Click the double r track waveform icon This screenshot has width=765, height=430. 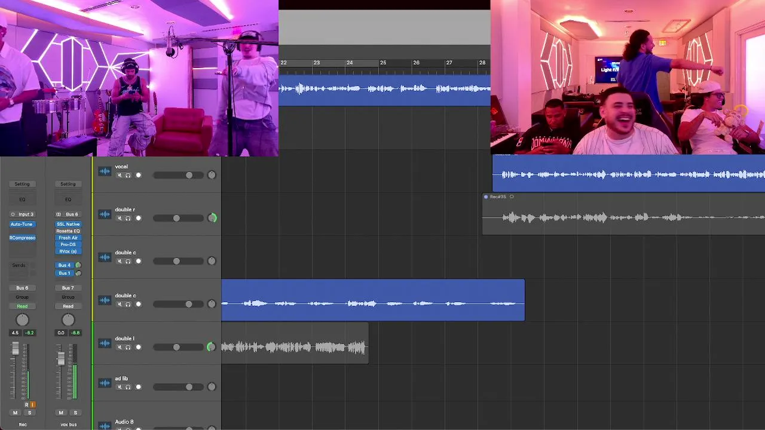105,214
